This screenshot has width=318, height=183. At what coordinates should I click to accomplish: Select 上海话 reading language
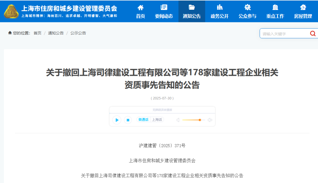pyautogui.click(x=157, y=120)
